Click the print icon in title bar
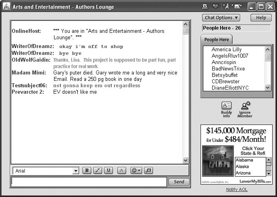This screenshot has width=277, height=197. (205, 6)
